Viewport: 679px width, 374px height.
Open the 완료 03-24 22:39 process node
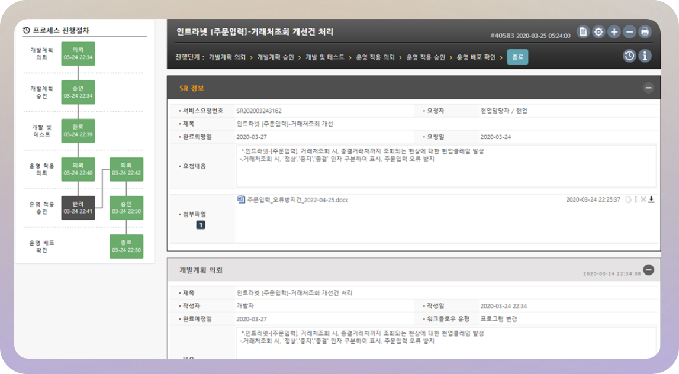tap(78, 131)
